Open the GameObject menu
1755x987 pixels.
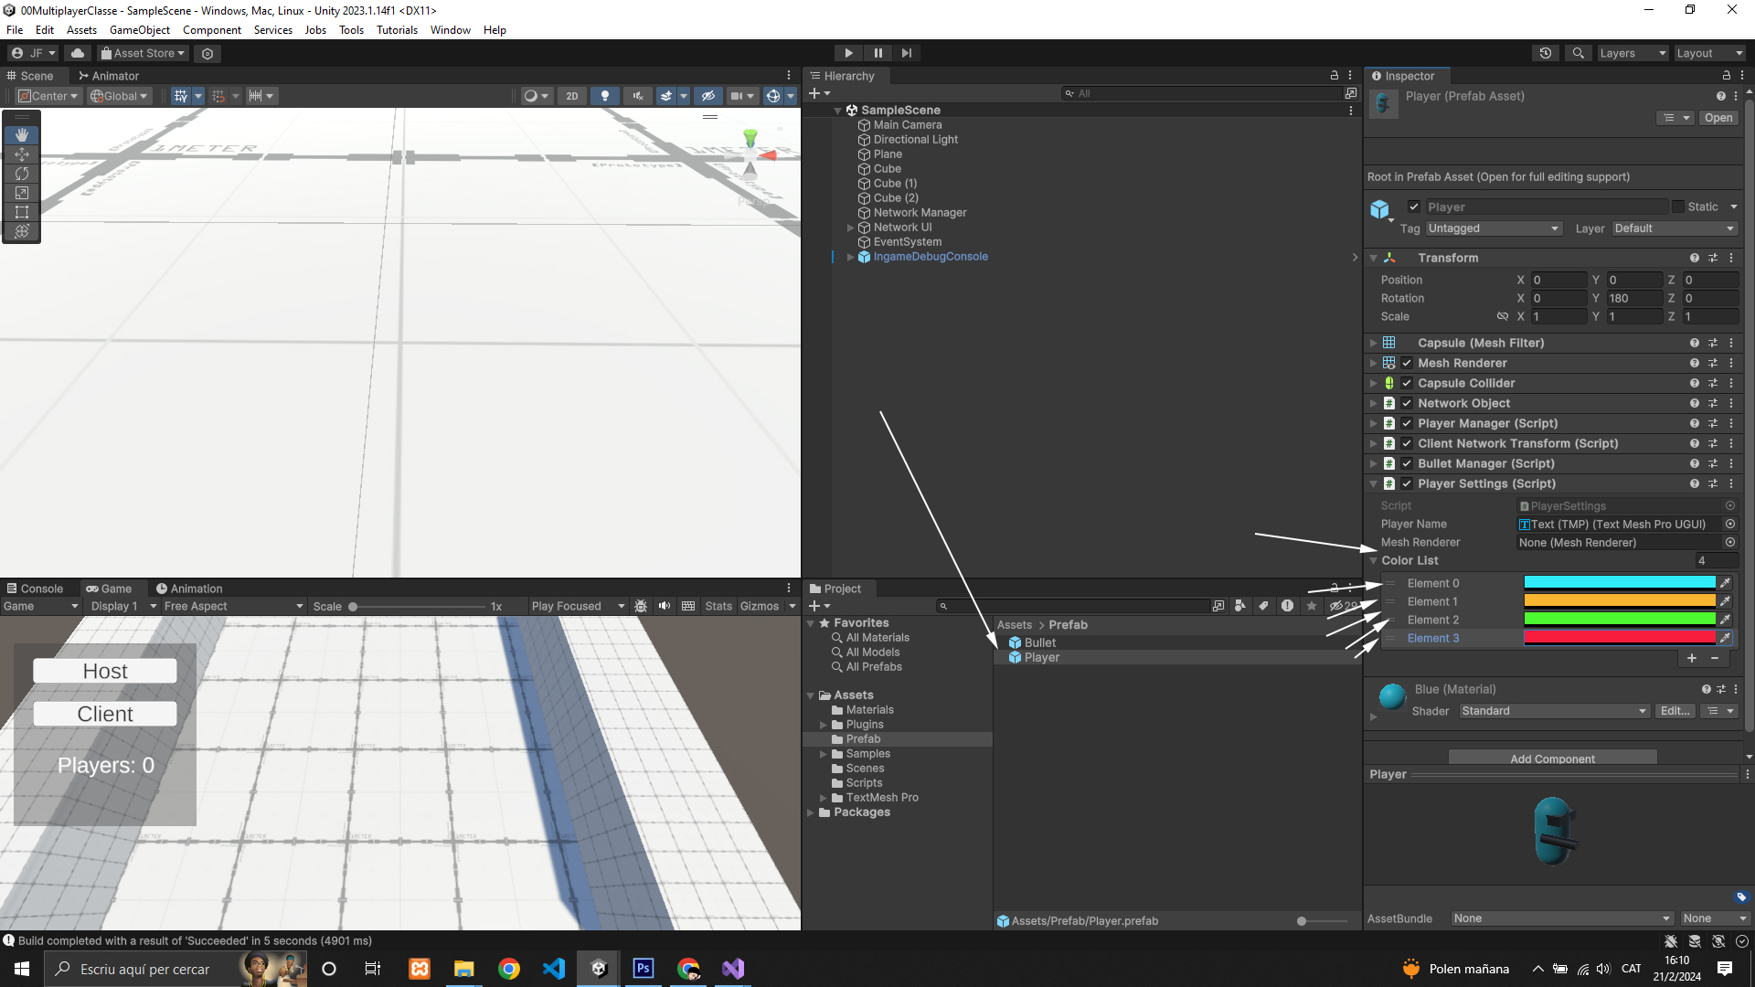click(x=139, y=30)
